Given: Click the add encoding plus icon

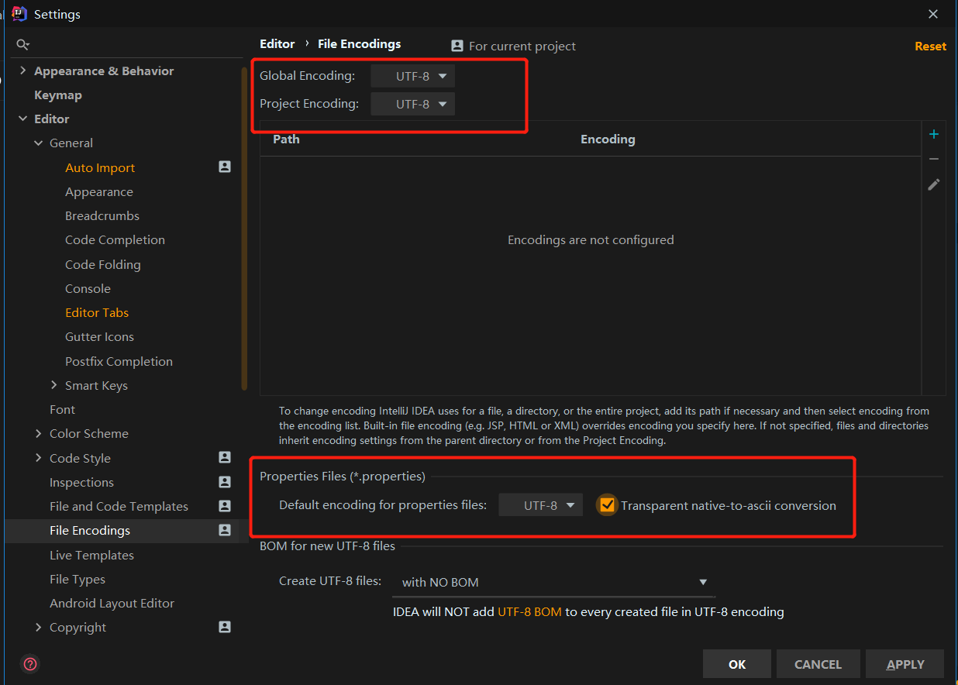Looking at the screenshot, I should pyautogui.click(x=934, y=134).
